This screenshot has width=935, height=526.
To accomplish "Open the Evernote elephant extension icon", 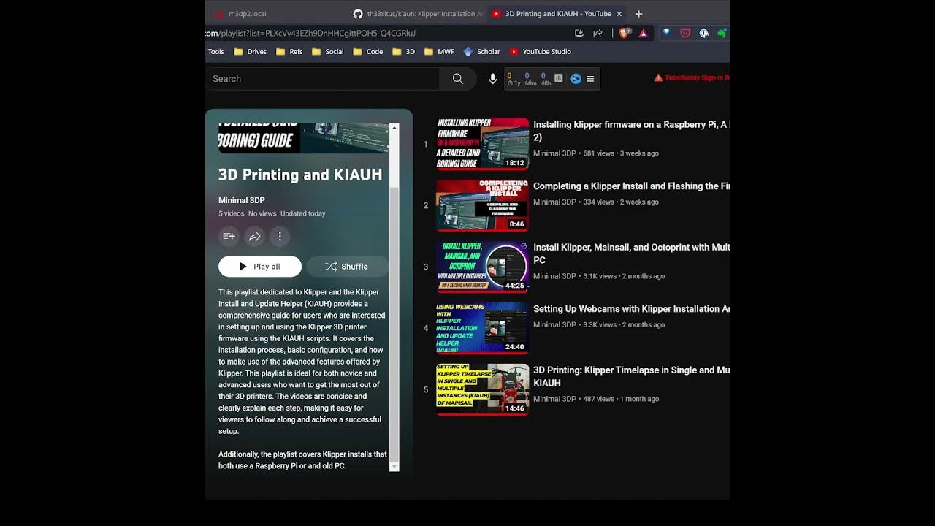I will pyautogui.click(x=722, y=33).
